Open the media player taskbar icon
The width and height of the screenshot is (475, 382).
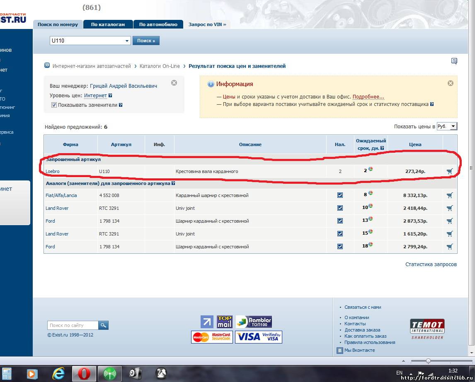[32, 374]
